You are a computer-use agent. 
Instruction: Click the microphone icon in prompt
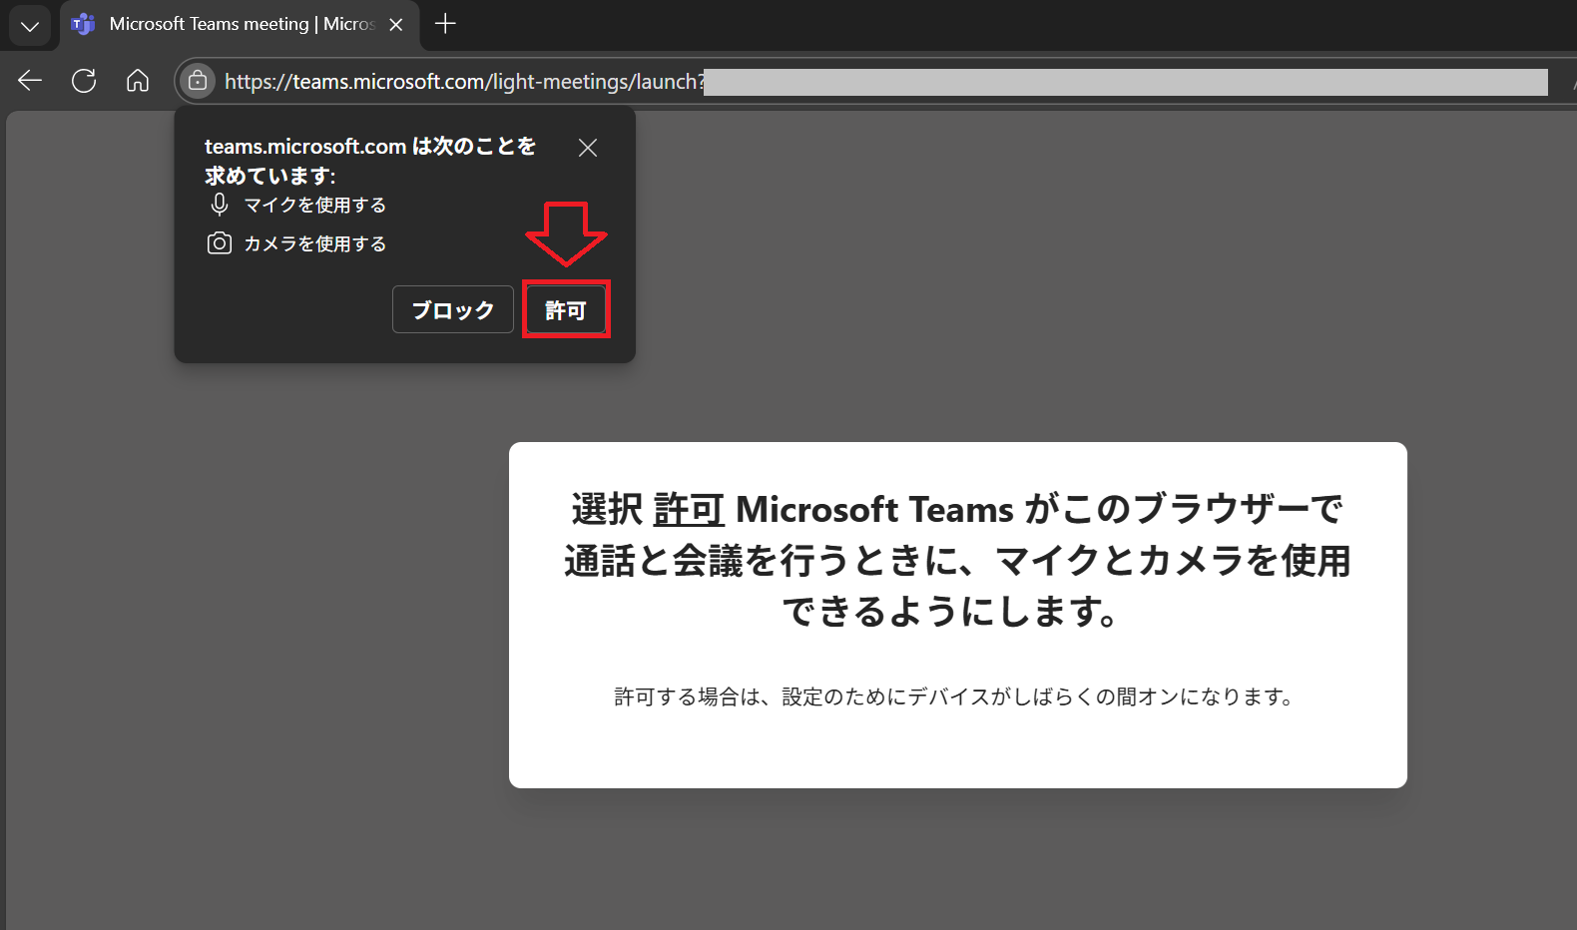click(220, 205)
